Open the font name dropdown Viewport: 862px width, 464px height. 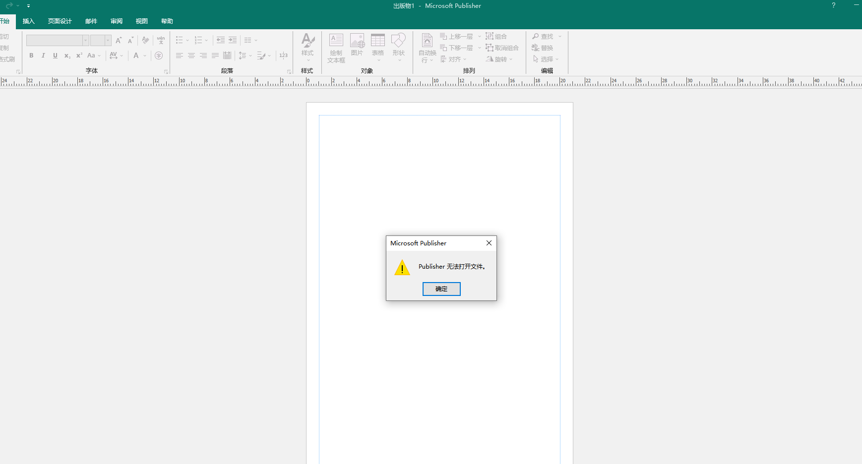point(85,41)
